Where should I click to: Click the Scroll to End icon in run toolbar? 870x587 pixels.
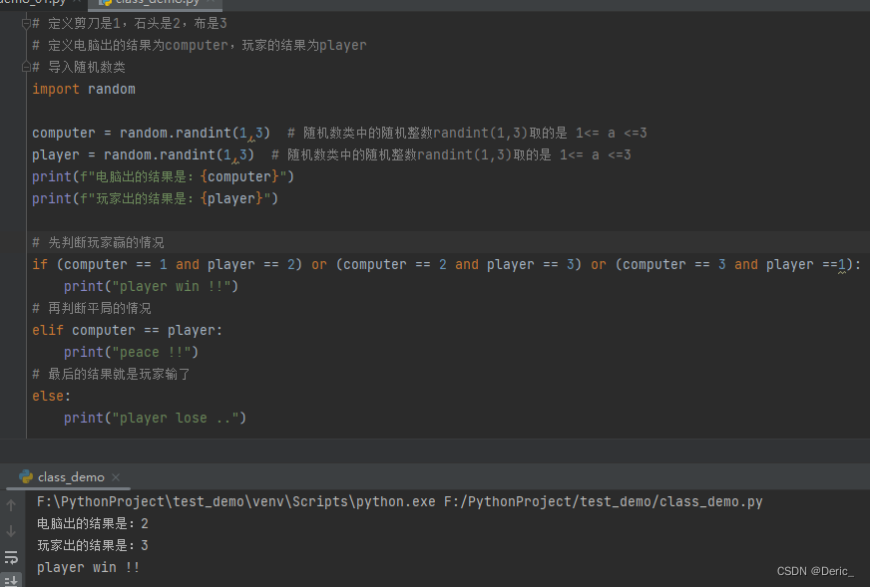point(12,580)
